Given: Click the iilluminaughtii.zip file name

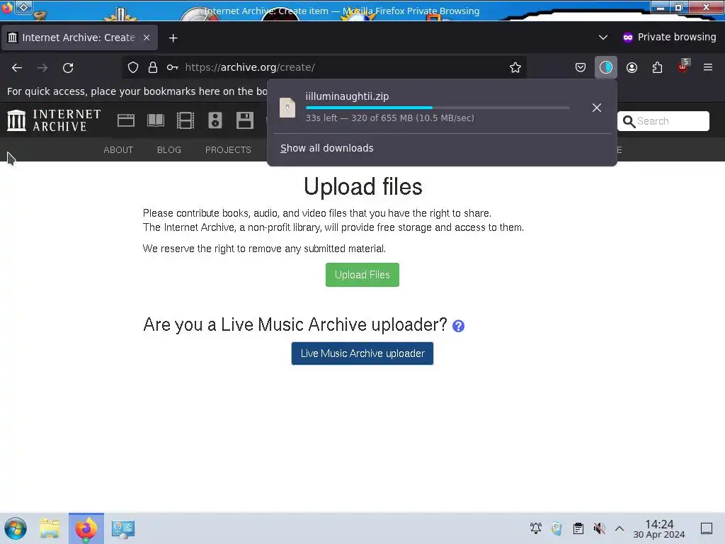Looking at the screenshot, I should (x=347, y=96).
